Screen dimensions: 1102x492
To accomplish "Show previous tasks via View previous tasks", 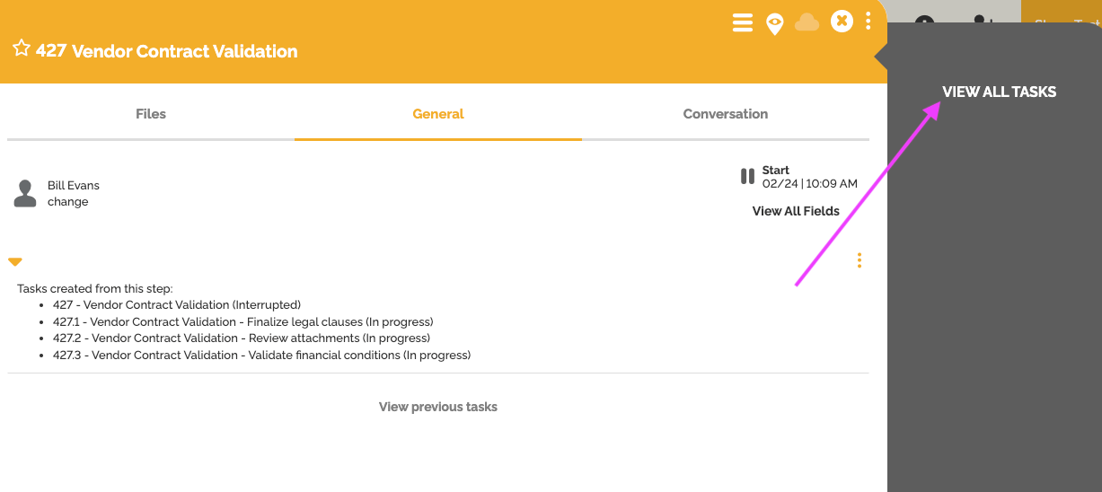I will tap(438, 407).
